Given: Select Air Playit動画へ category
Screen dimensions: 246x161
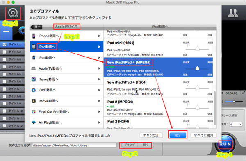Looking at the screenshot, I should tap(66, 122).
